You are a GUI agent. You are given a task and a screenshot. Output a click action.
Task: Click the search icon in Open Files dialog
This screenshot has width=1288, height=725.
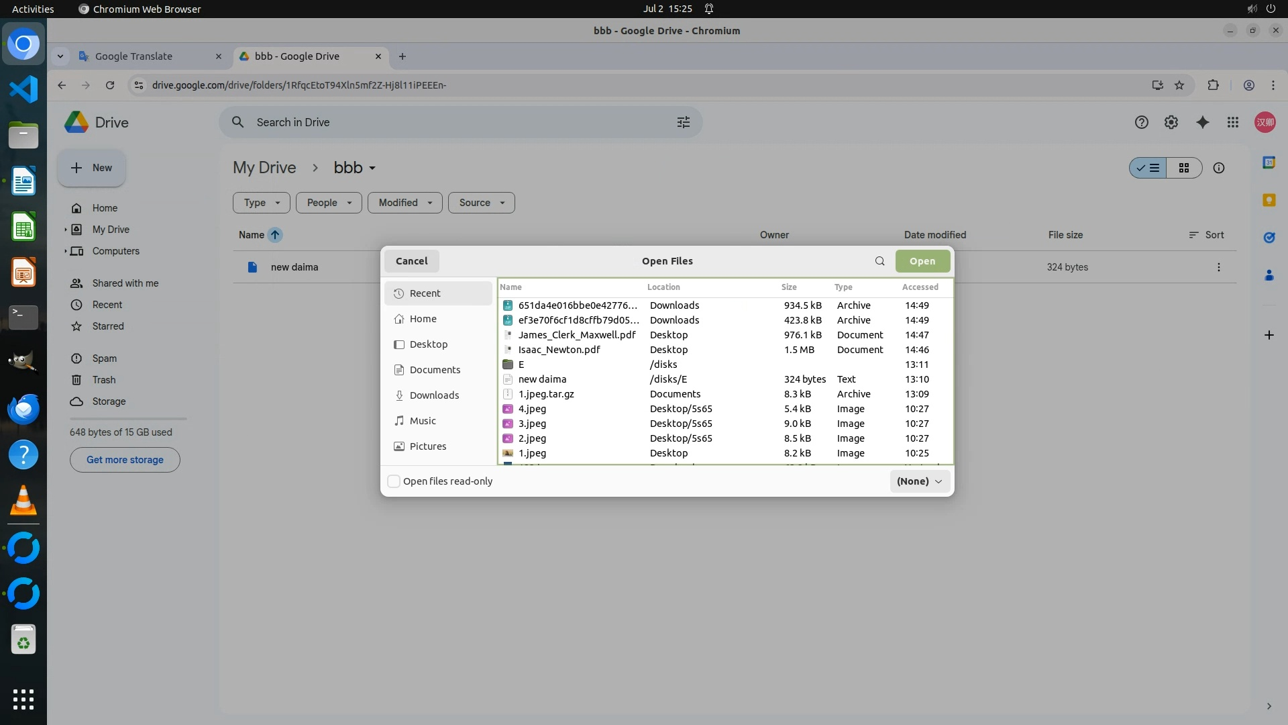pyautogui.click(x=879, y=261)
